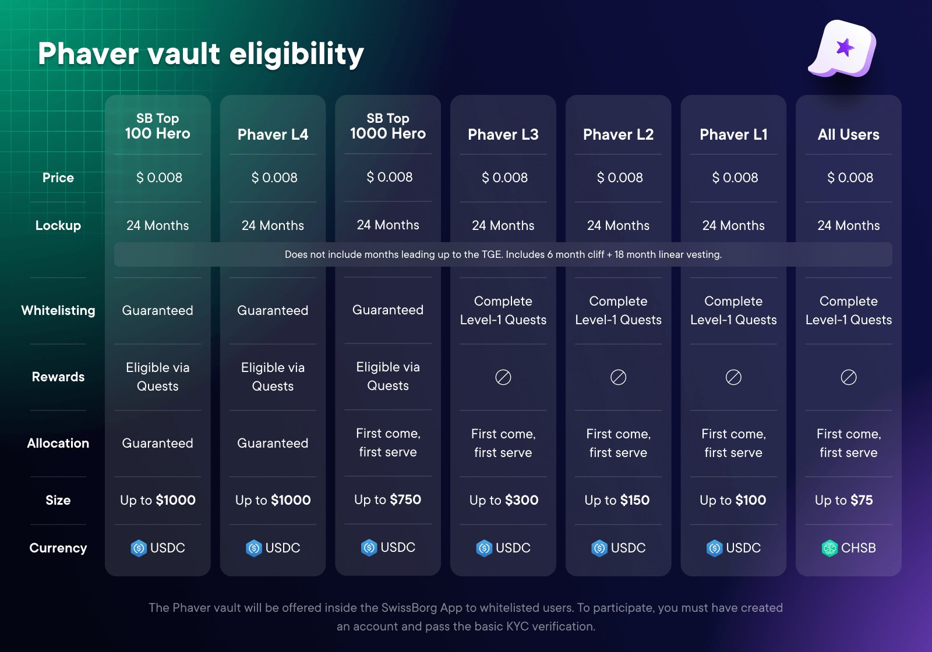This screenshot has height=652, width=932.
Task: Select the All Users column header
Action: pos(848,134)
